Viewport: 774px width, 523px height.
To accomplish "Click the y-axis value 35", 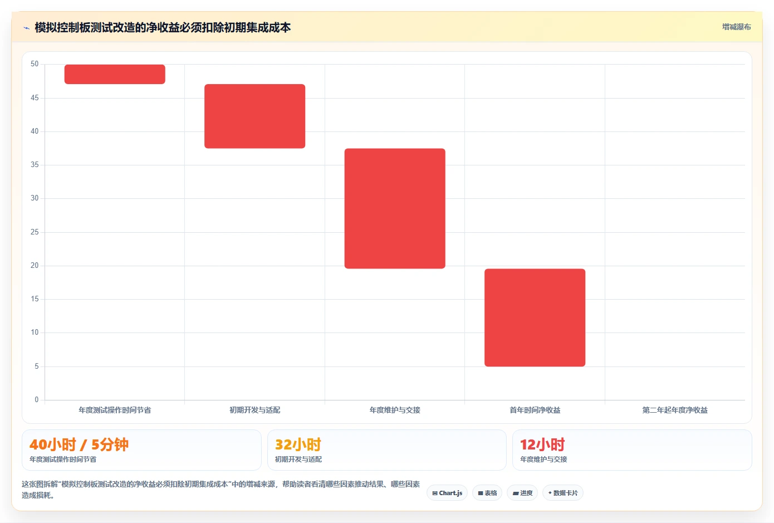I will click(35, 165).
